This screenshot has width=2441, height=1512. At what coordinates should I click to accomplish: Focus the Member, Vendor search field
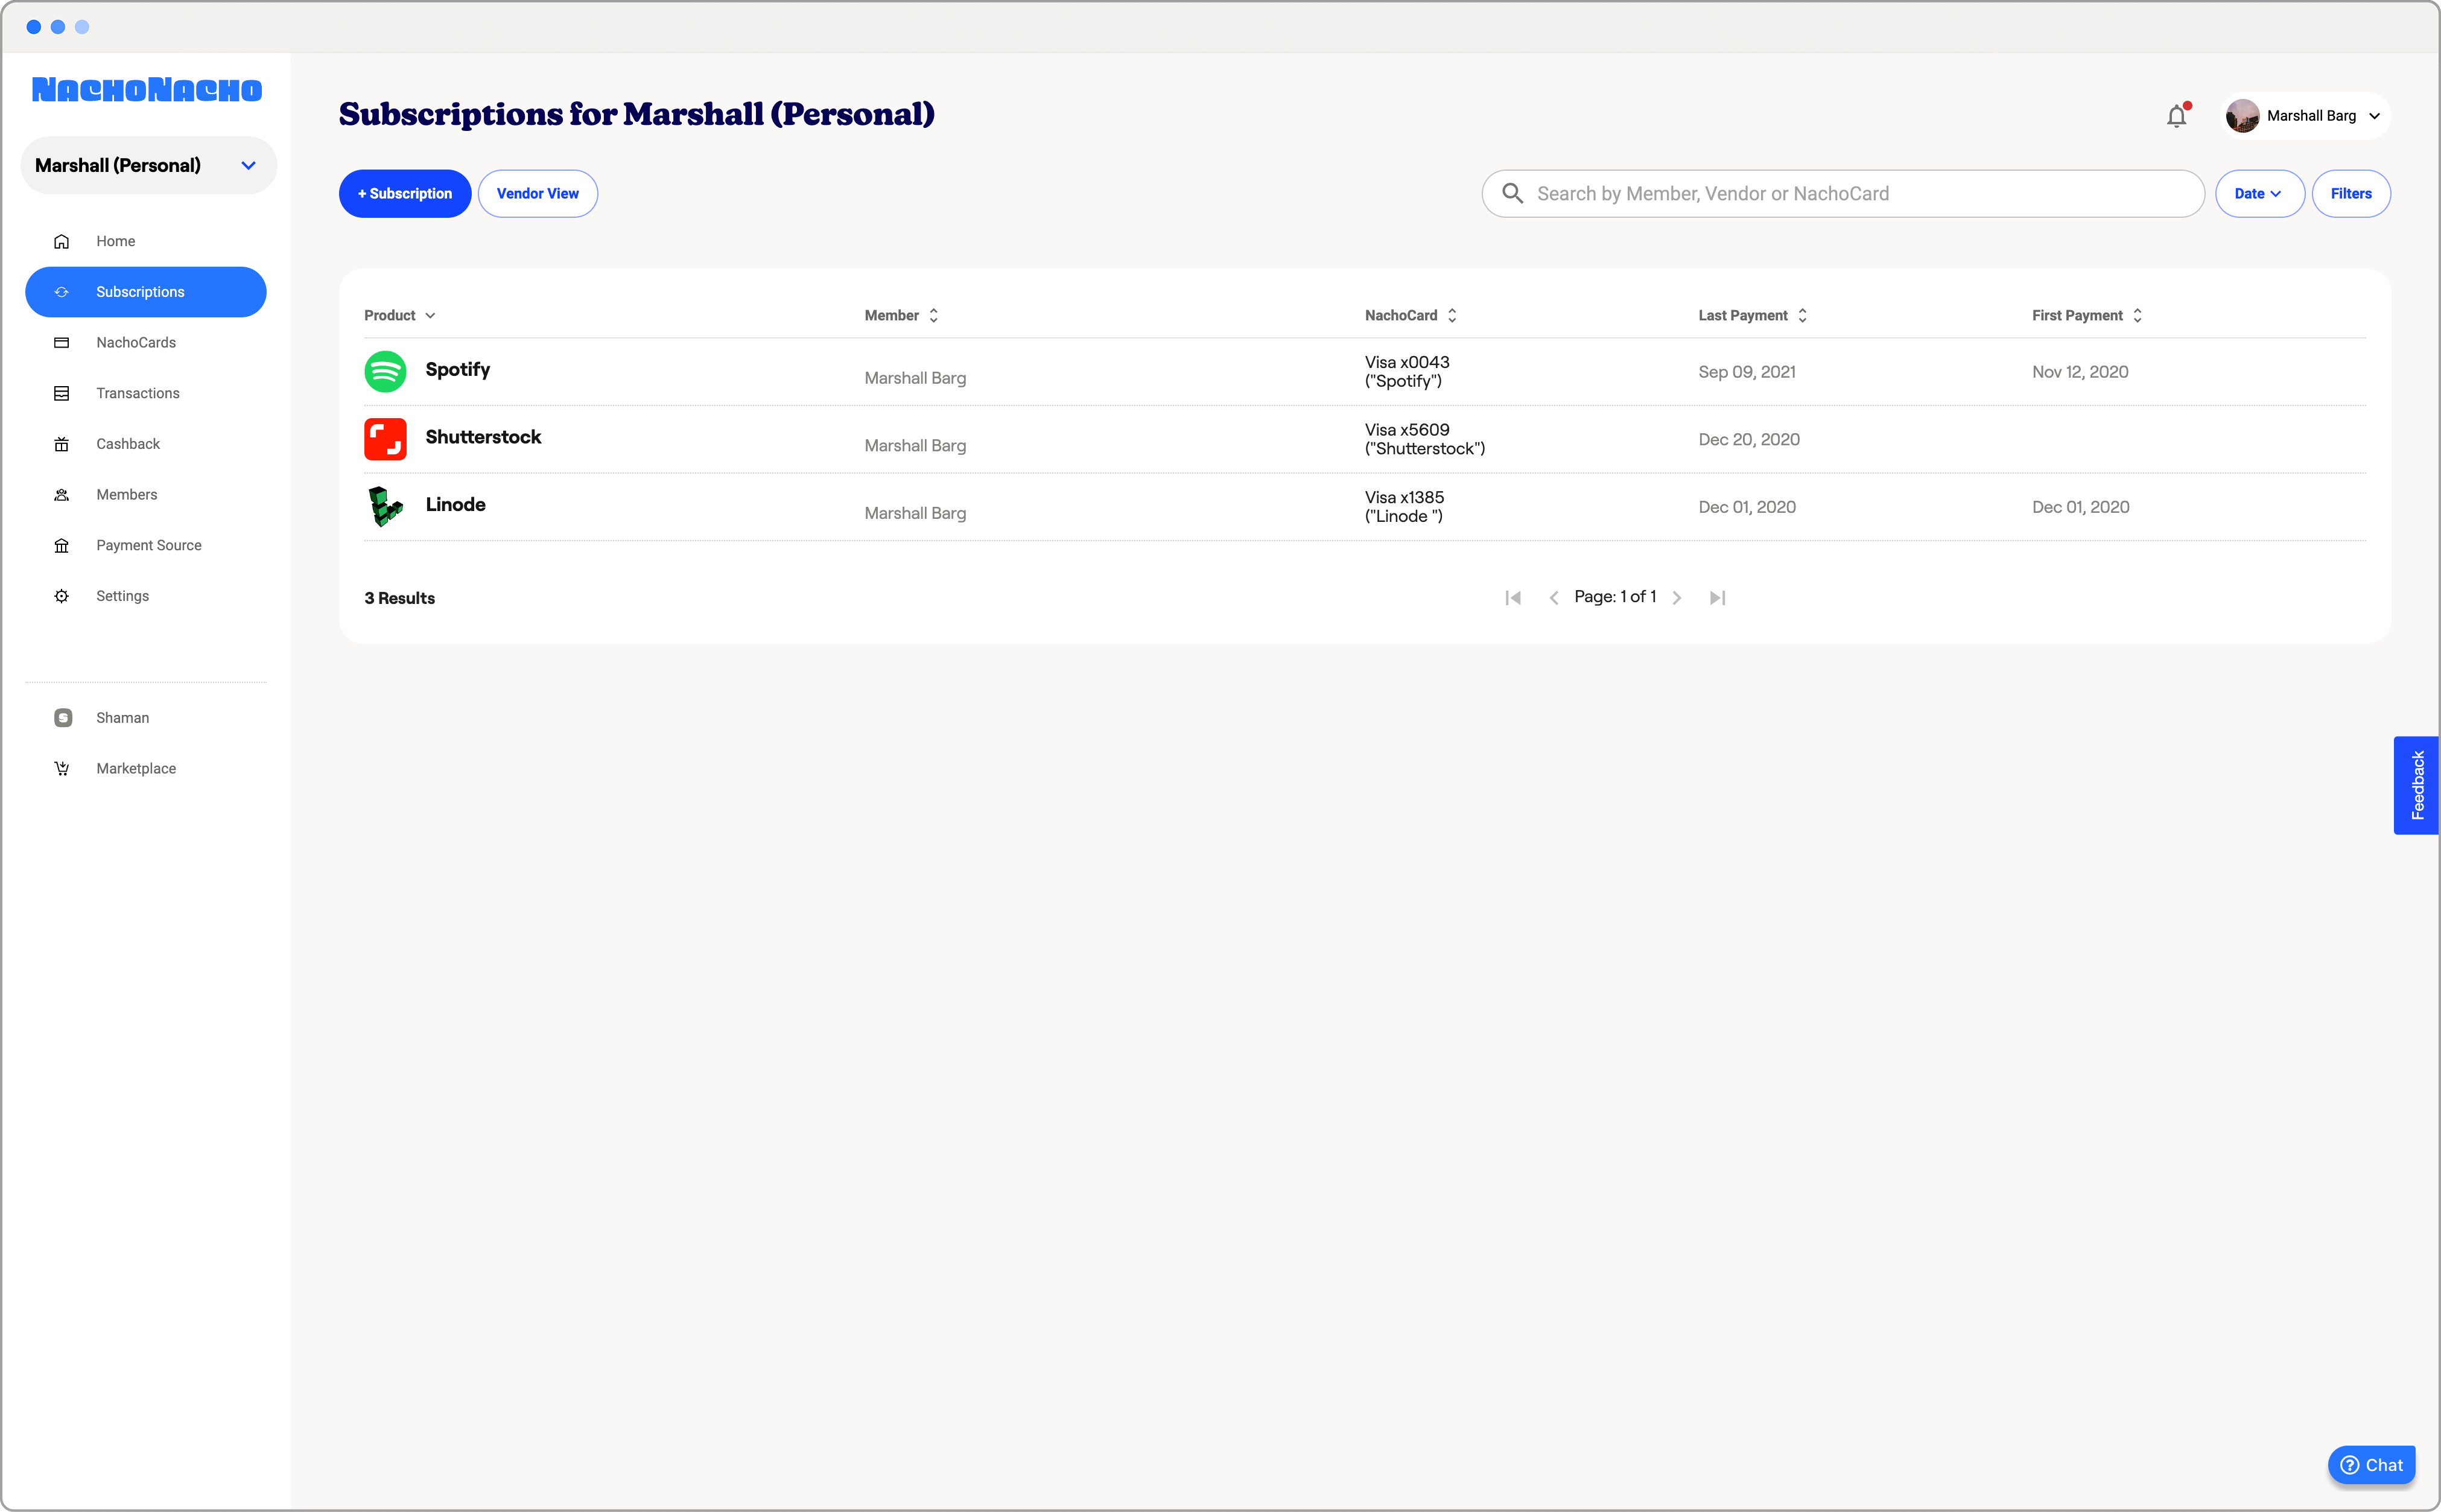point(1860,193)
